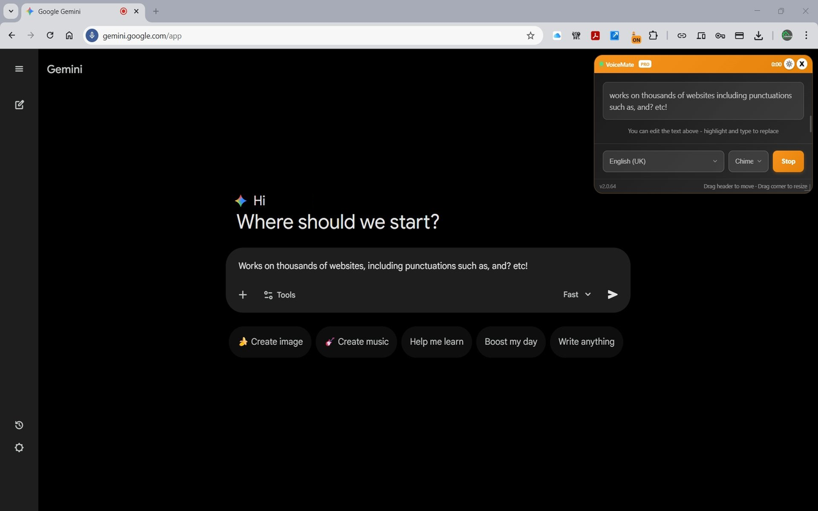Open Gemini activity history icon
The height and width of the screenshot is (511, 818).
(x=19, y=425)
